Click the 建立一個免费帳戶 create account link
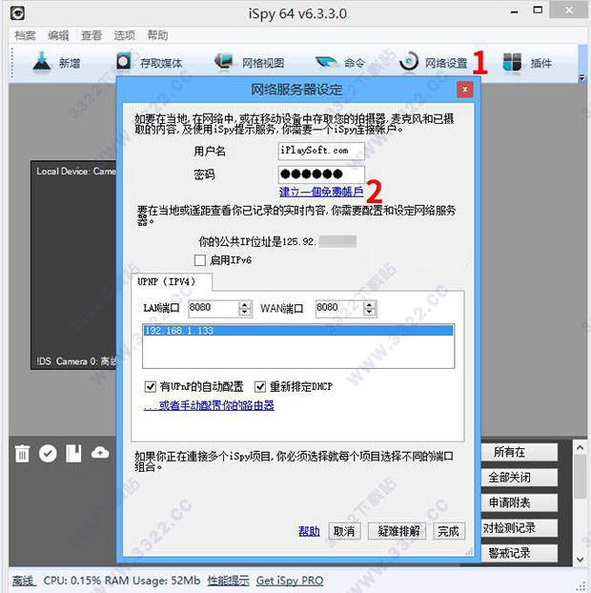This screenshot has height=593, width=591. (x=321, y=192)
